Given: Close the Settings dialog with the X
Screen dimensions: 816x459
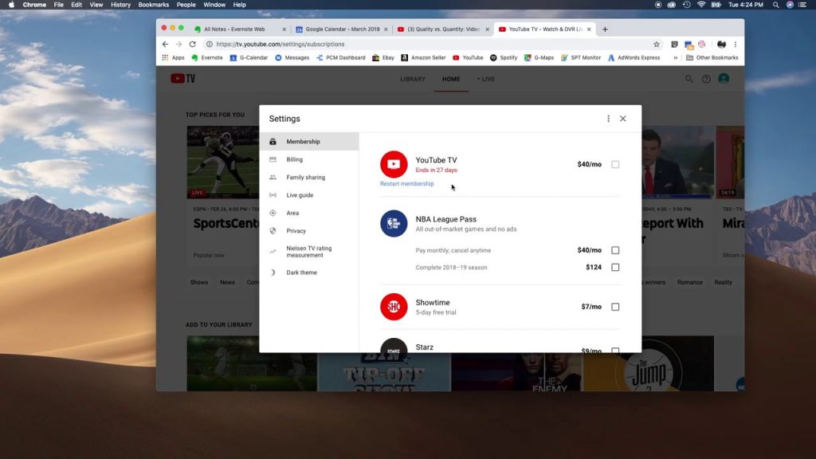Looking at the screenshot, I should pyautogui.click(x=623, y=119).
